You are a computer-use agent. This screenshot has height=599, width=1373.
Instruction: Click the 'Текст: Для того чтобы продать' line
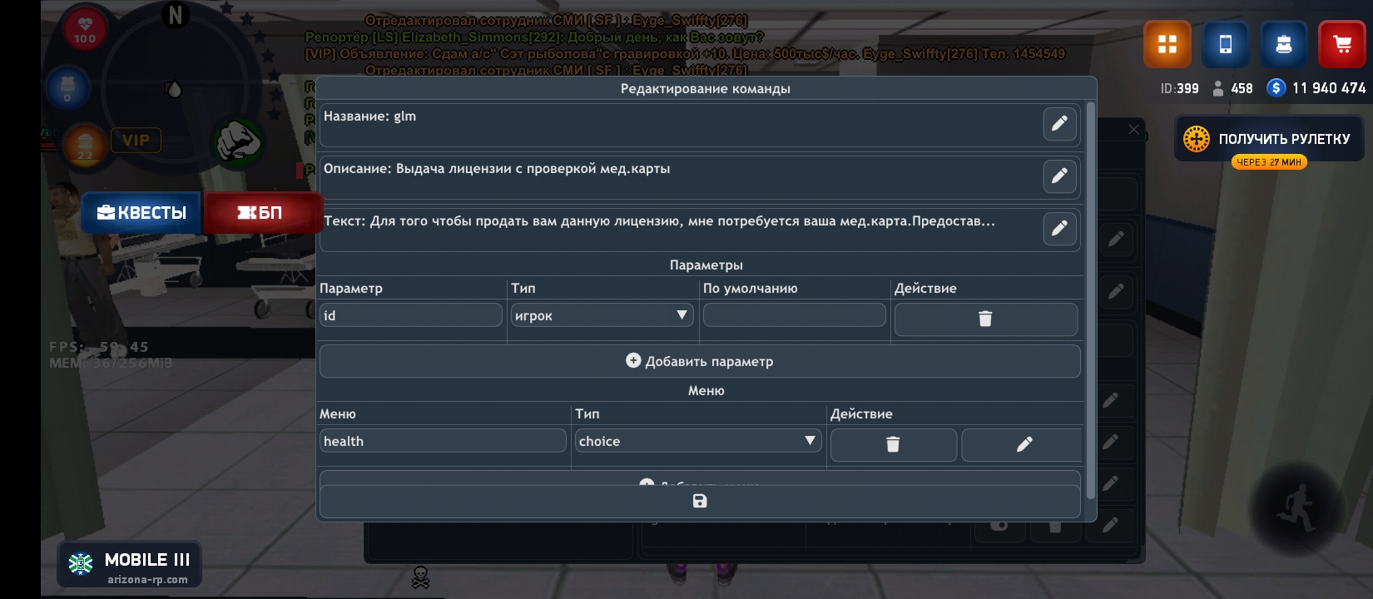[x=659, y=221]
